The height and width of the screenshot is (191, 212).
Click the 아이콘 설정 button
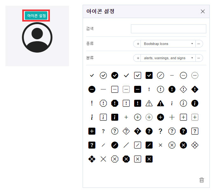coord(37,16)
